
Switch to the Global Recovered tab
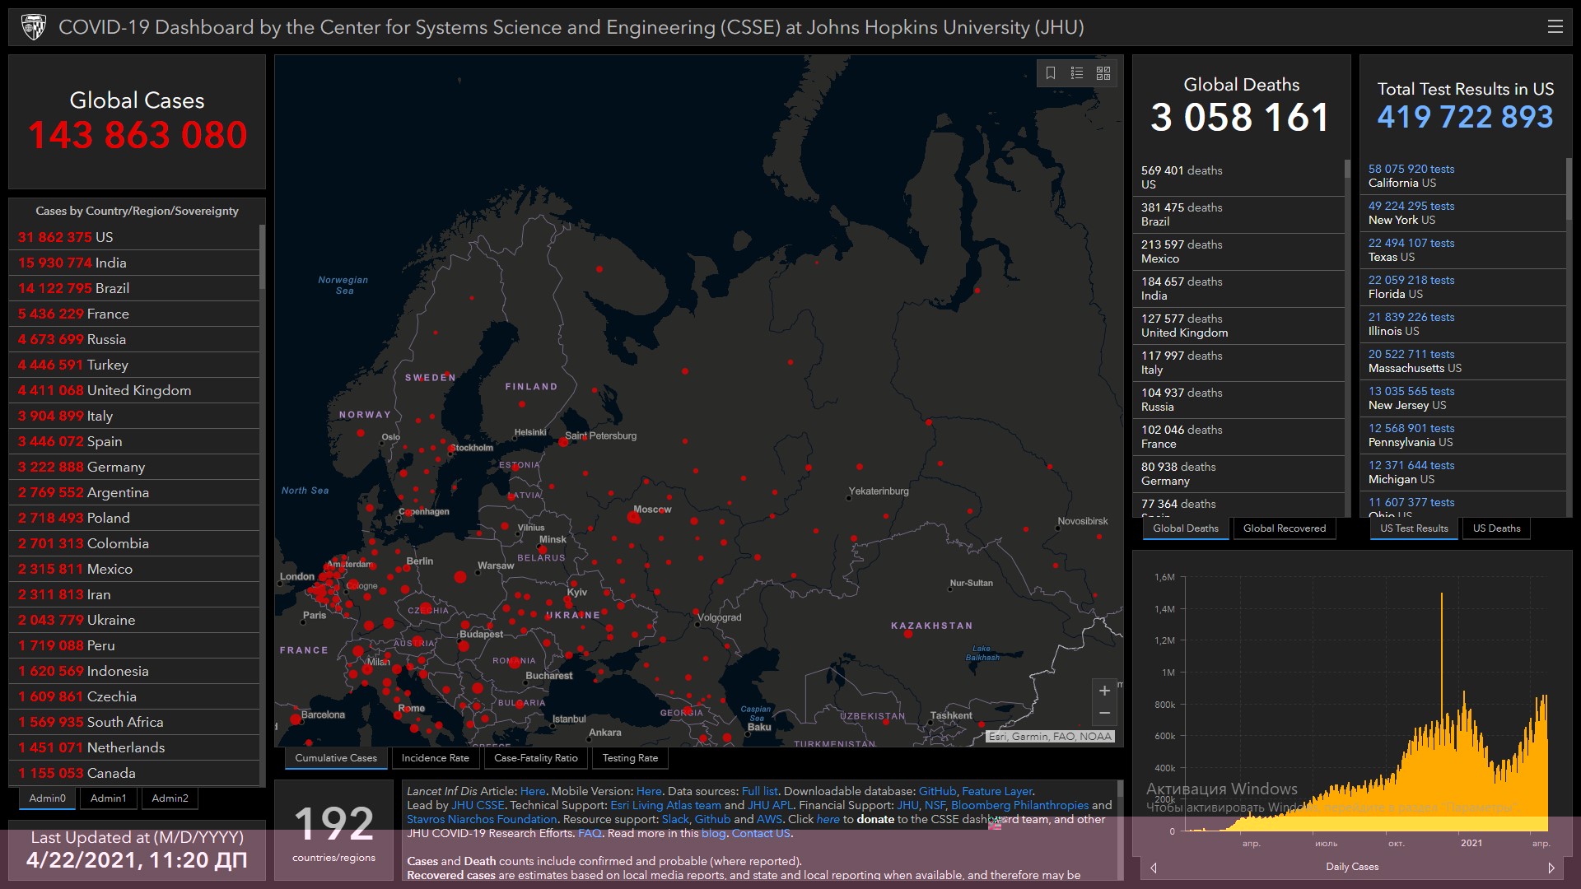pyautogui.click(x=1284, y=528)
